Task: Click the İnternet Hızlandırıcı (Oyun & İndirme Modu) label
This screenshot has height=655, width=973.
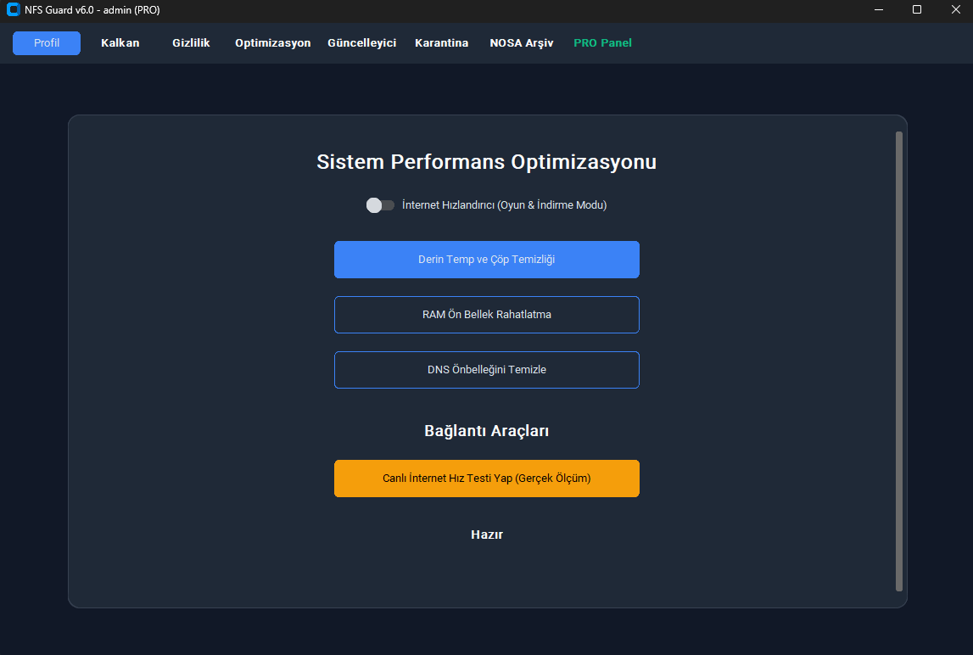Action: [x=504, y=204]
